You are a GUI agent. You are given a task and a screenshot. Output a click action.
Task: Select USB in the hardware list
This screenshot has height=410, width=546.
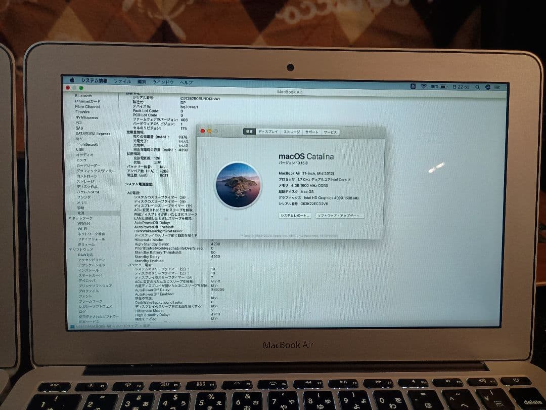coord(81,149)
